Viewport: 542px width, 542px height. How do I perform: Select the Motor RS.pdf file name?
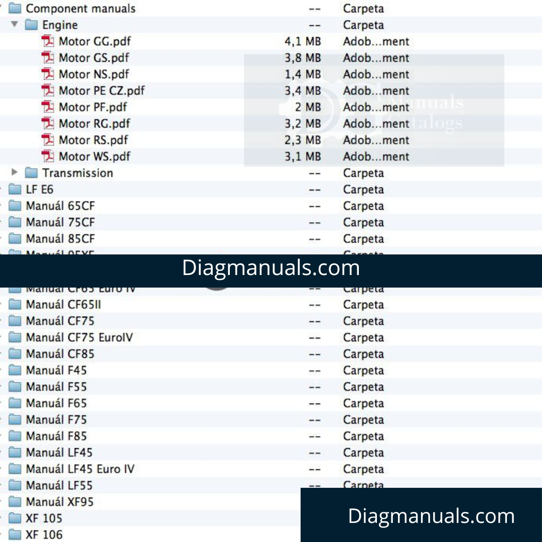coord(93,140)
